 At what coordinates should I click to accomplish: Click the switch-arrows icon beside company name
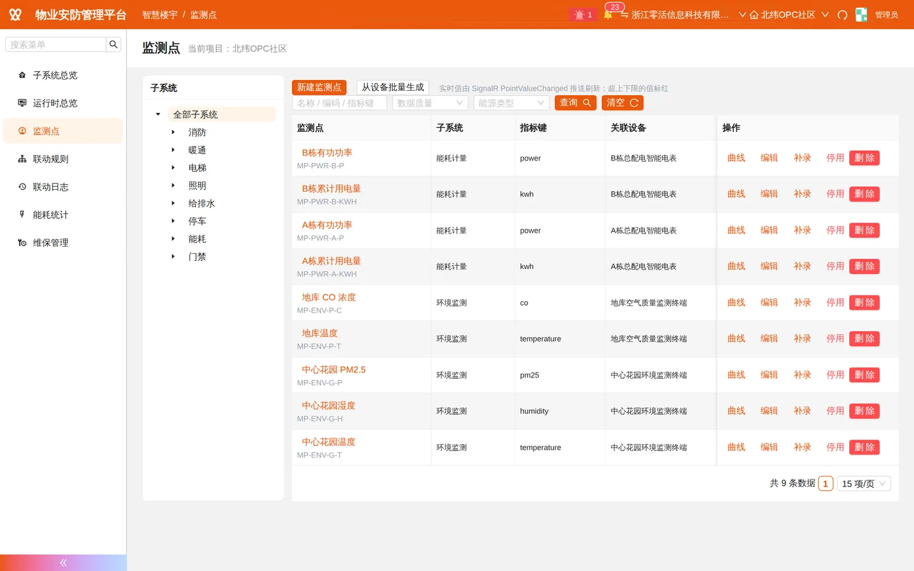click(x=625, y=15)
